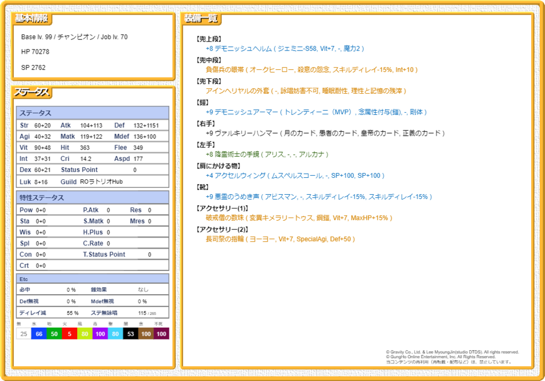This screenshot has width=545, height=381.
Task: Open the 負傷兵の眼帯 item entry
Action: 311,70
